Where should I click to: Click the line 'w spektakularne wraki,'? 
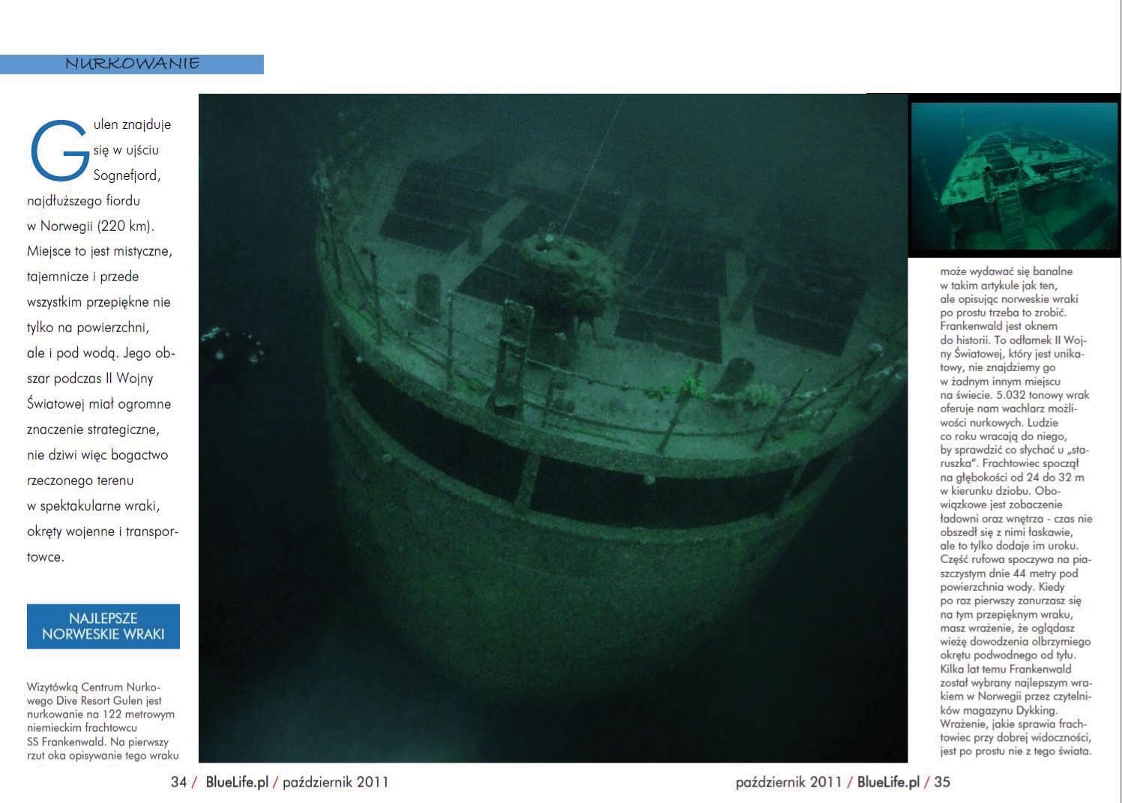click(93, 506)
